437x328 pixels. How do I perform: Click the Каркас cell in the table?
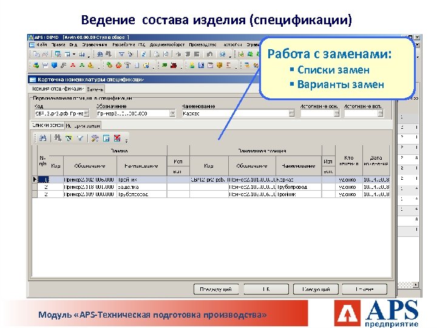[299, 180]
